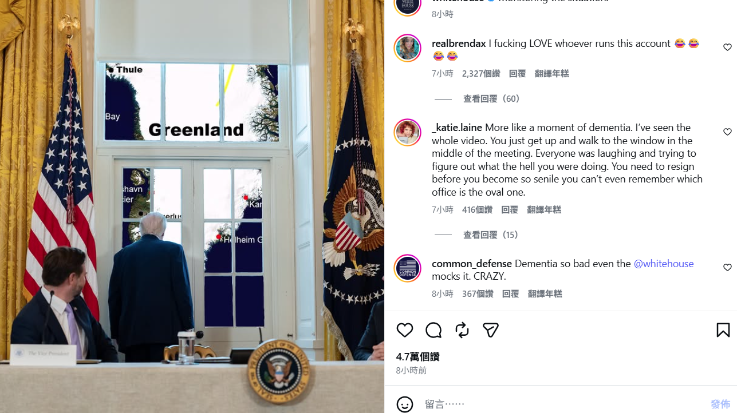This screenshot has width=737, height=413.
Task: Open the 4.7萬個讚 likes list
Action: (418, 357)
